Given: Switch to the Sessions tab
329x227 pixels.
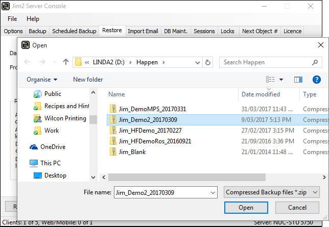Looking at the screenshot, I should (204, 31).
